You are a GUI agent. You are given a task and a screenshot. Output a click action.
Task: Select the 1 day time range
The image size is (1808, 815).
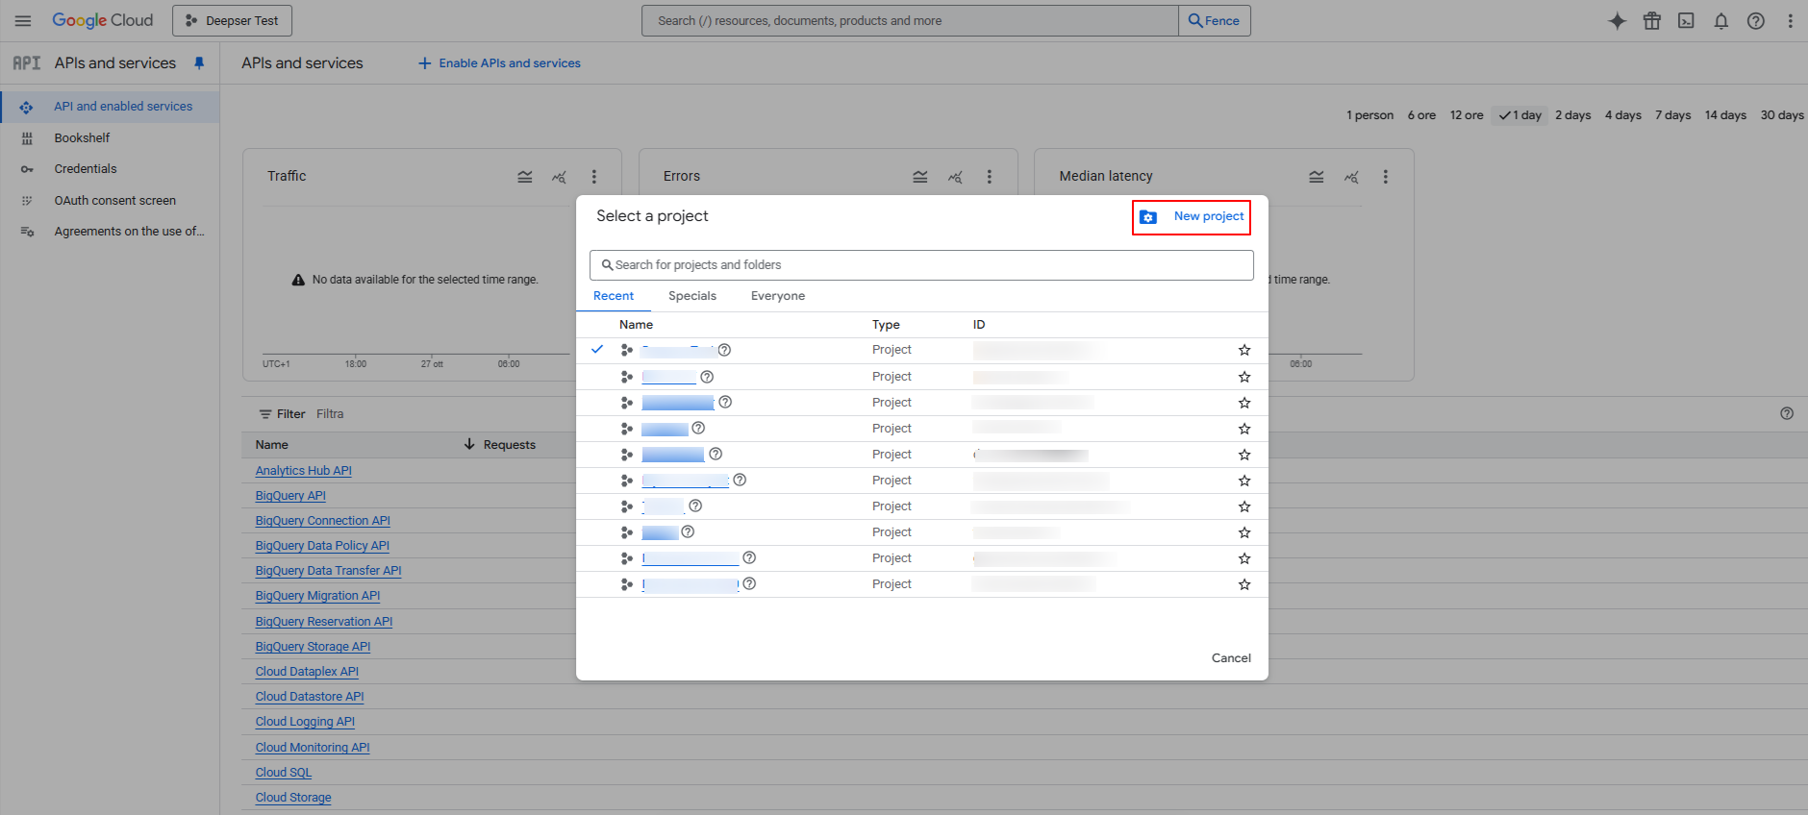click(x=1519, y=115)
